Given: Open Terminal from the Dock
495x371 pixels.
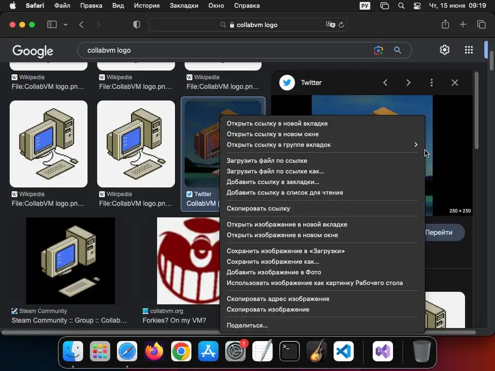Looking at the screenshot, I should click(290, 351).
